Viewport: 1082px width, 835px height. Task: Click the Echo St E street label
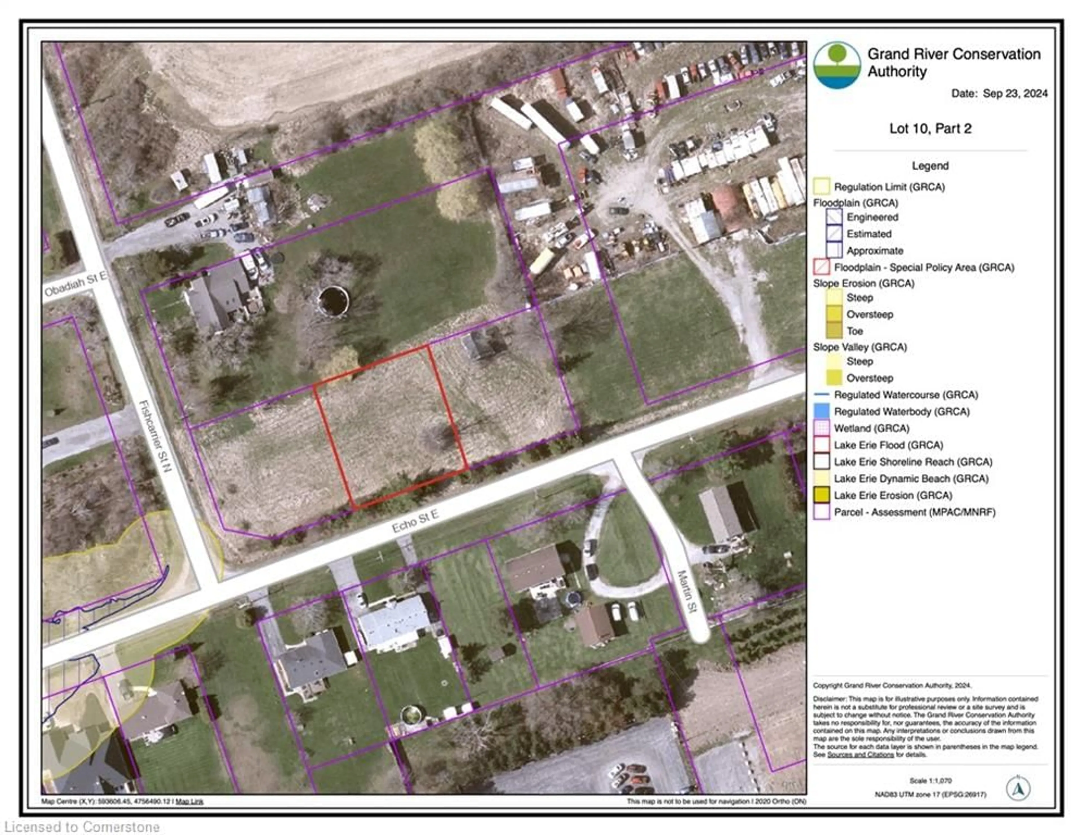(415, 521)
